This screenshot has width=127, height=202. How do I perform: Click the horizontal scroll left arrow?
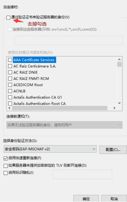coord(9,108)
